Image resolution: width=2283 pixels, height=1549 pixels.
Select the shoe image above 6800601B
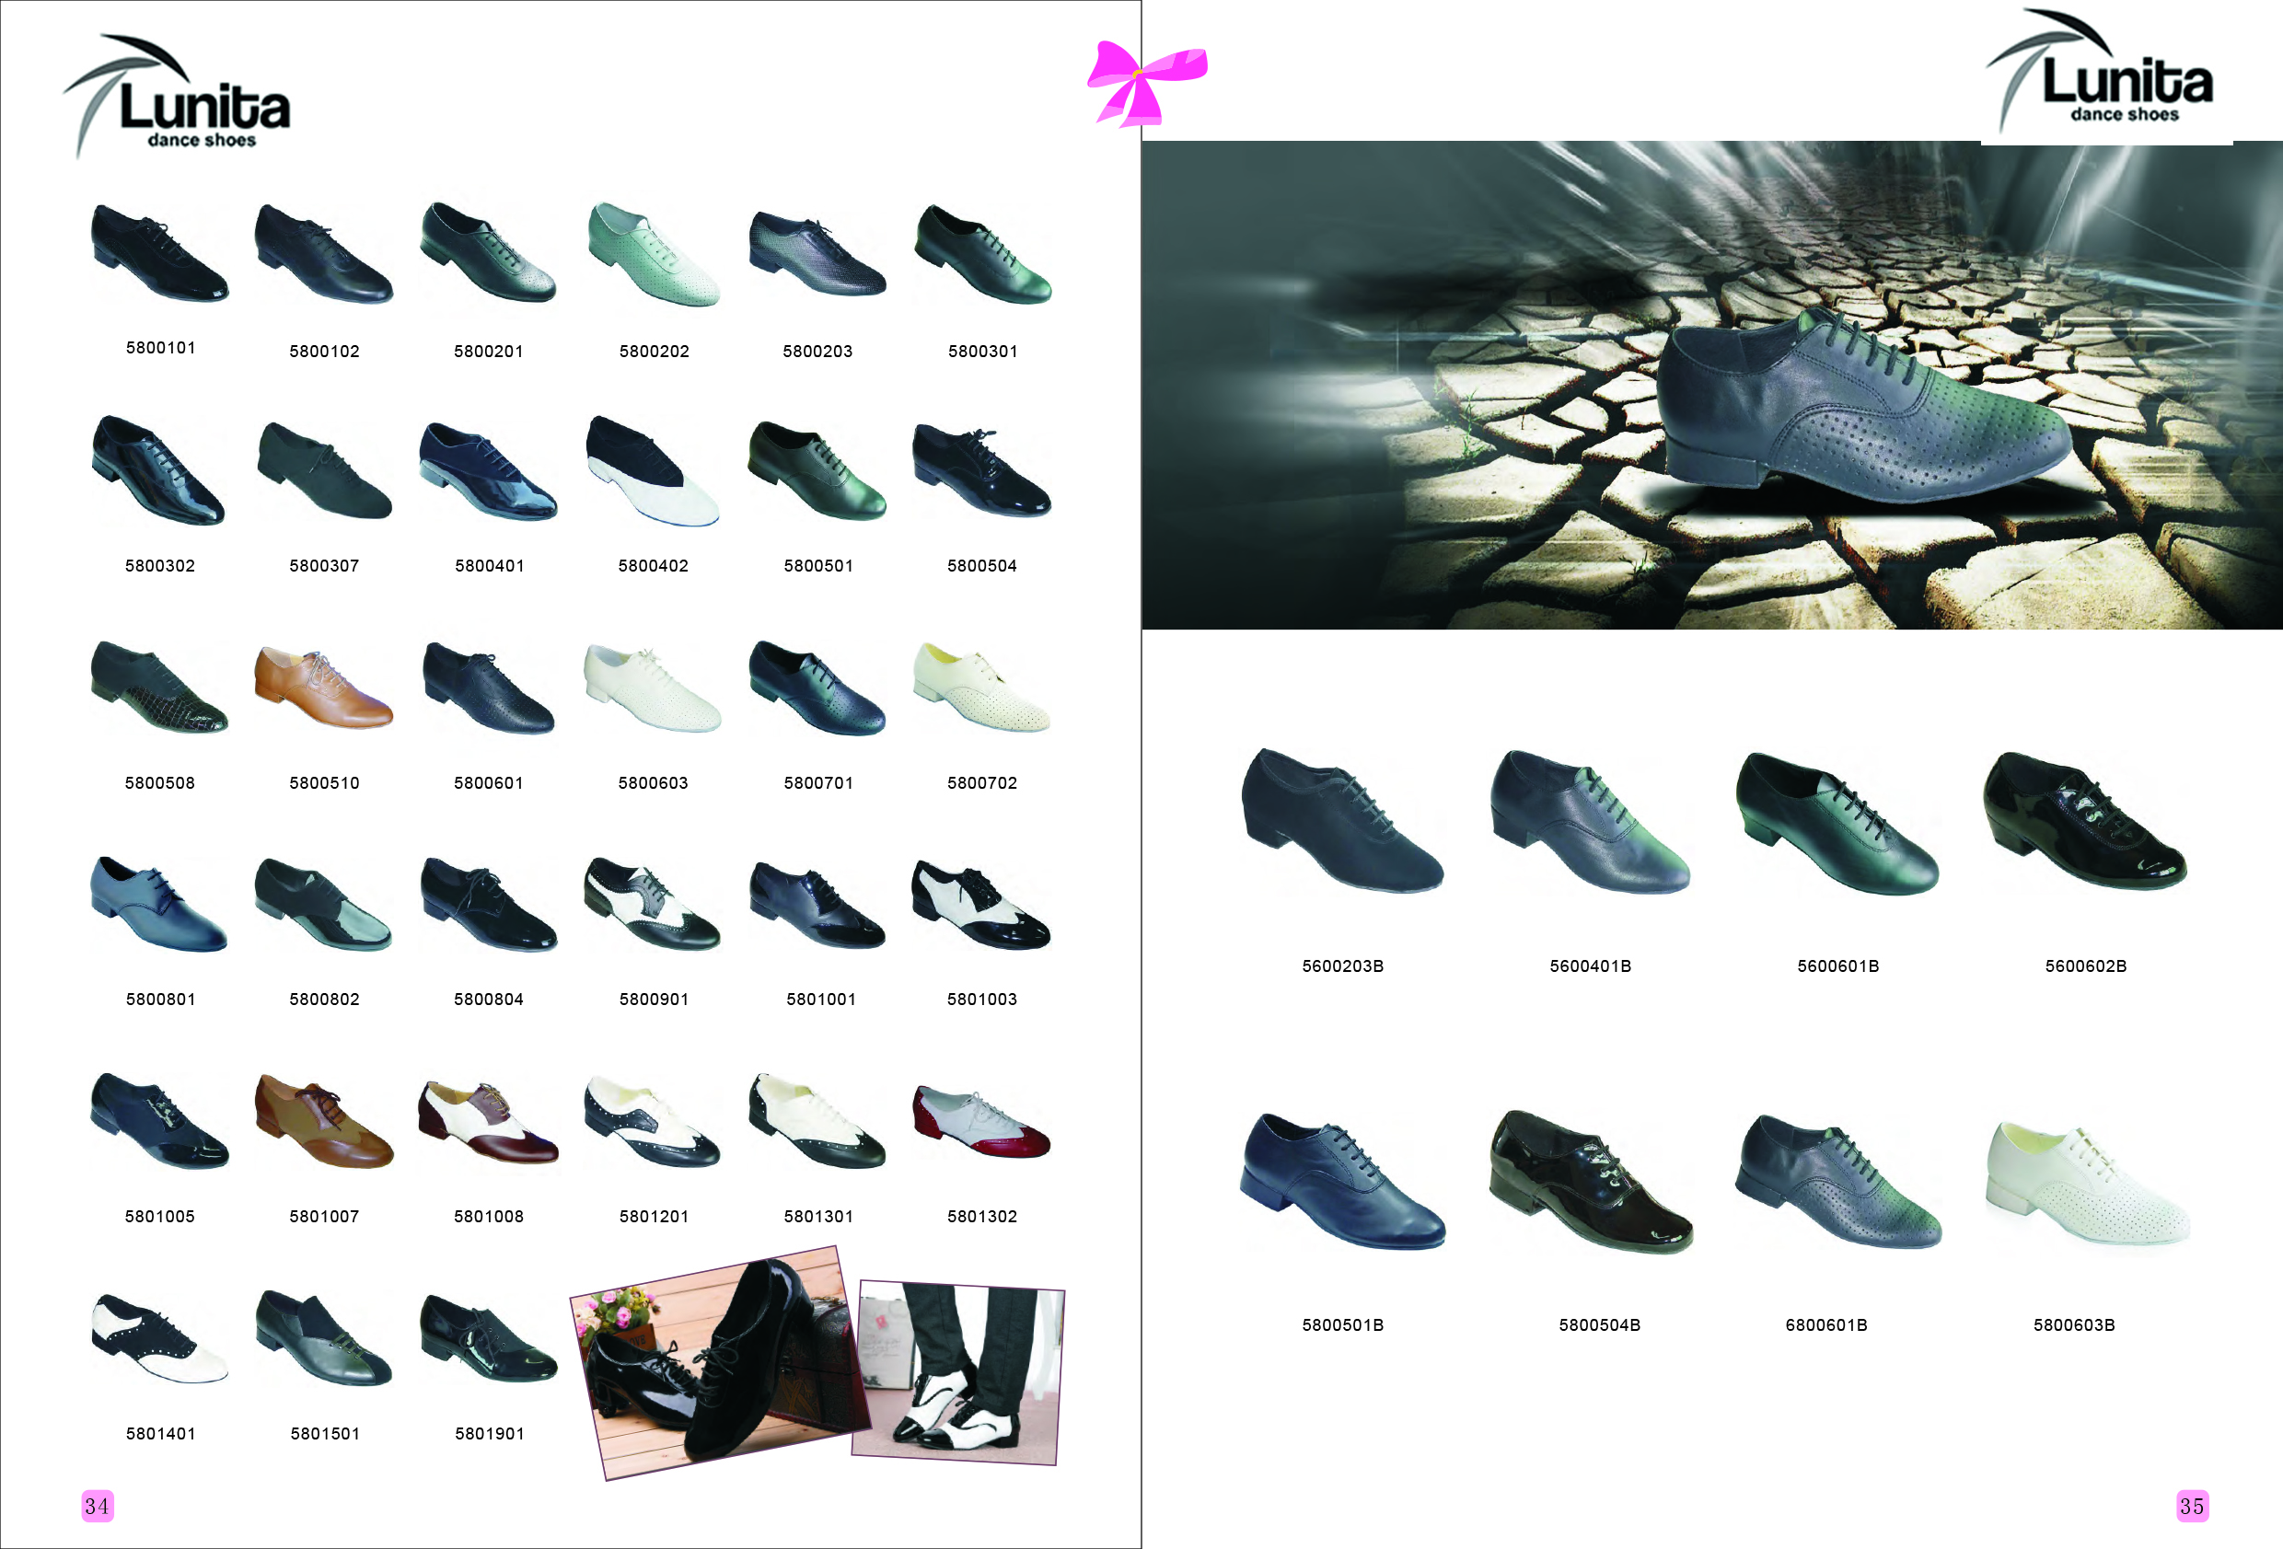coord(1837,1181)
